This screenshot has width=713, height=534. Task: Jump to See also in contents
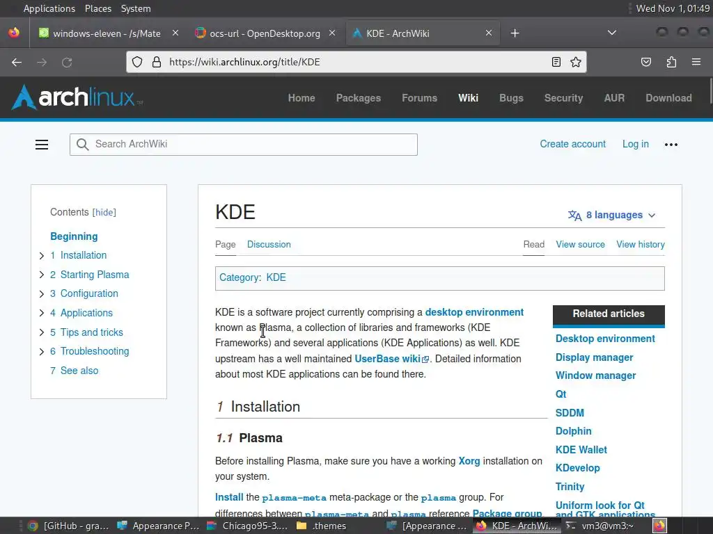[74, 371]
